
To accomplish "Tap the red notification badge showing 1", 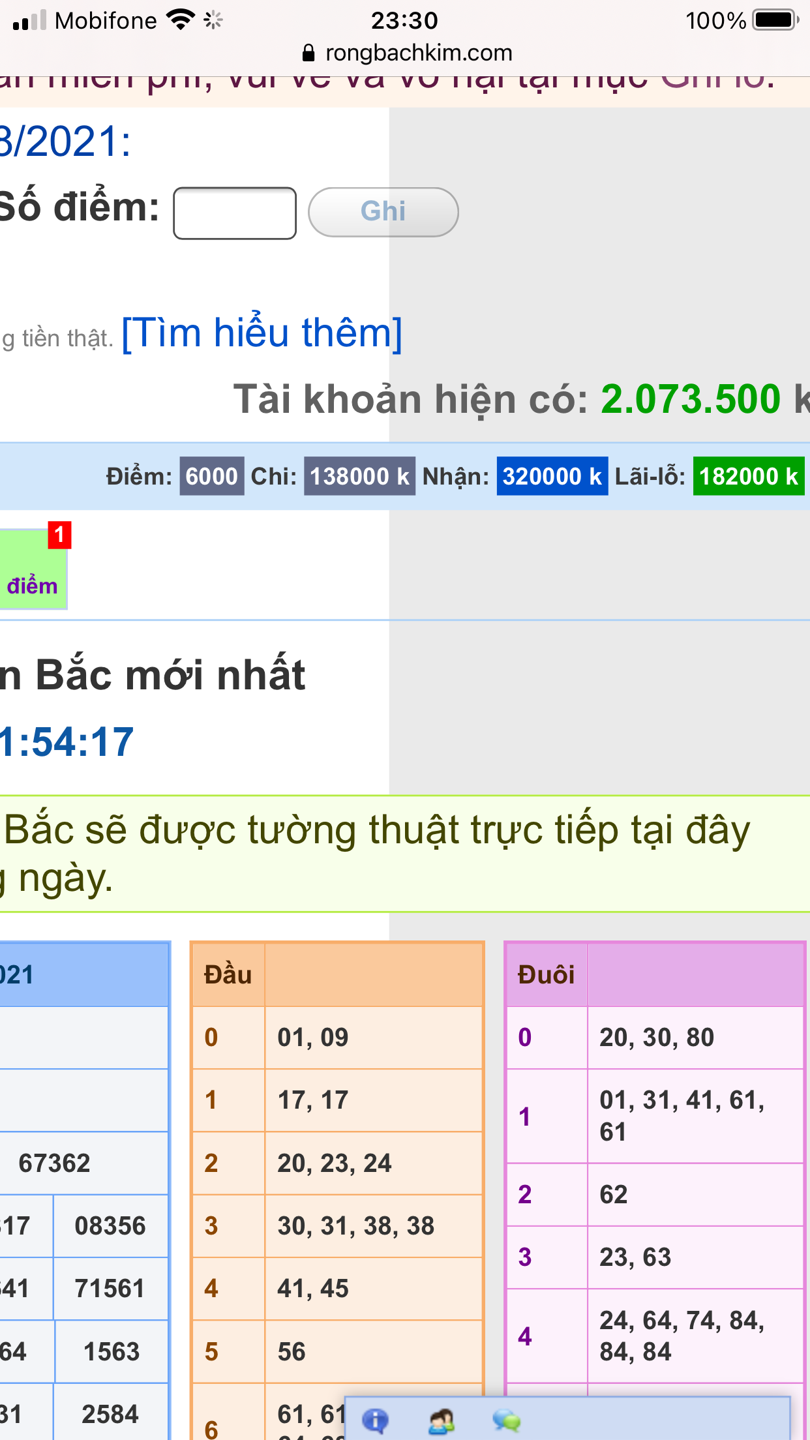I will 59,535.
